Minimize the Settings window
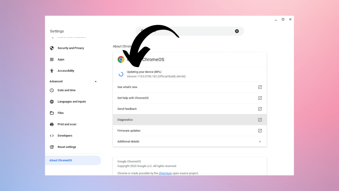Image resolution: width=339 pixels, height=191 pixels. (x=276, y=20)
